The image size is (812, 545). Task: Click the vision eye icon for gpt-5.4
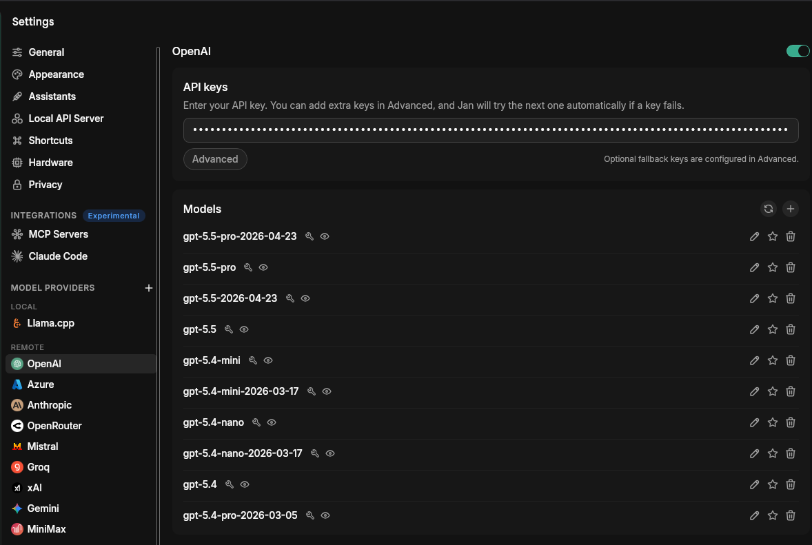click(245, 485)
